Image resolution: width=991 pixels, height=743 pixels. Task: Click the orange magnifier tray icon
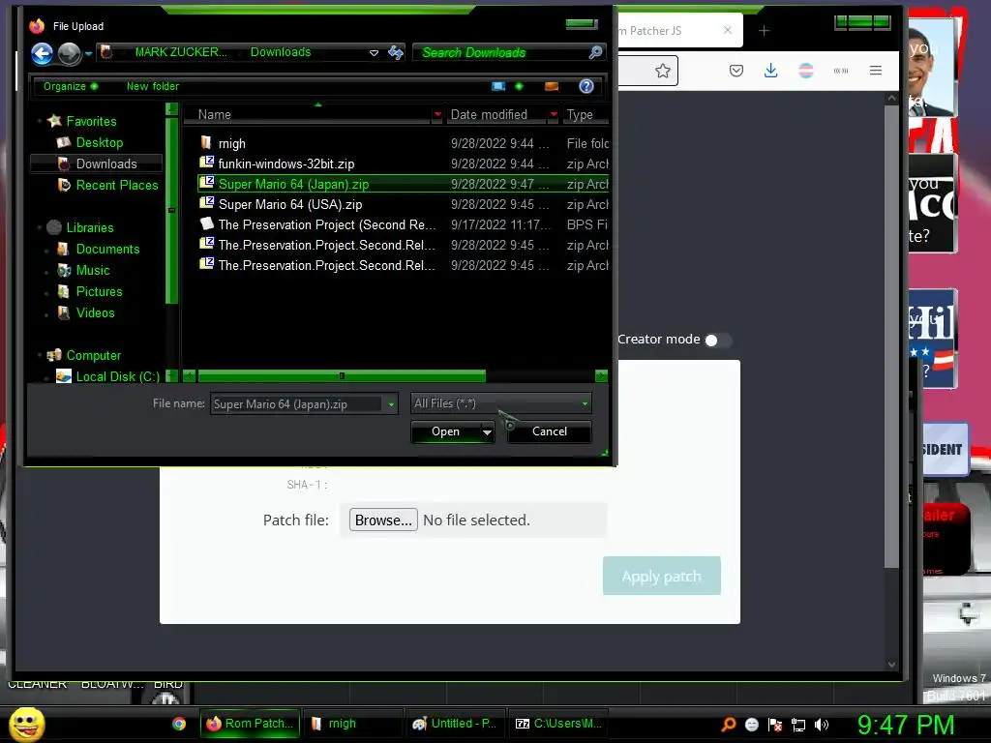[x=728, y=725]
